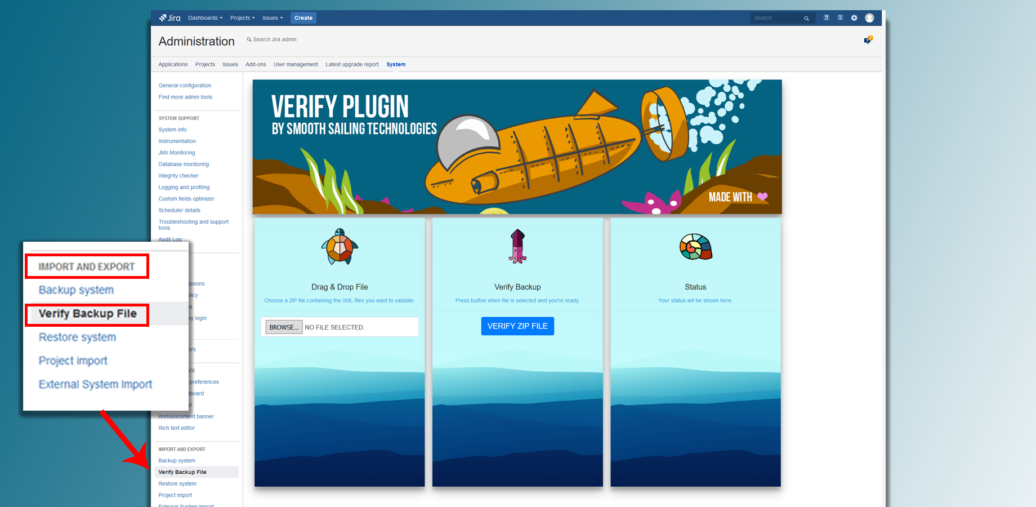1036x507 pixels.
Task: Open the Projects dropdown in the top bar
Action: coord(242,18)
